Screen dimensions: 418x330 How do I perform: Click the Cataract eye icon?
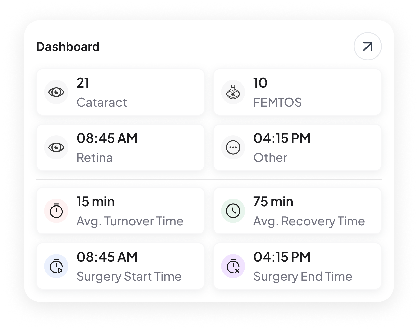coord(56,92)
